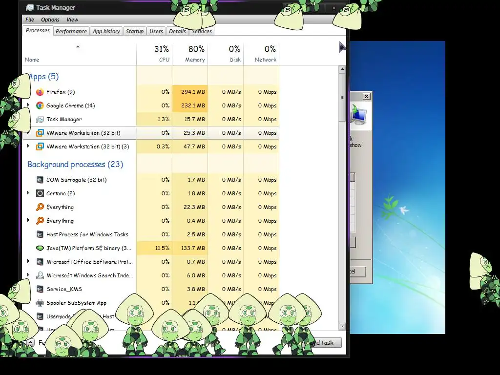Sort processes by Memory column
The height and width of the screenshot is (375, 500).
(x=190, y=54)
